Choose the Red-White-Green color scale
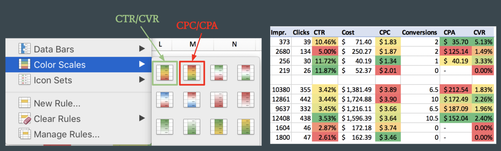 tap(246, 72)
